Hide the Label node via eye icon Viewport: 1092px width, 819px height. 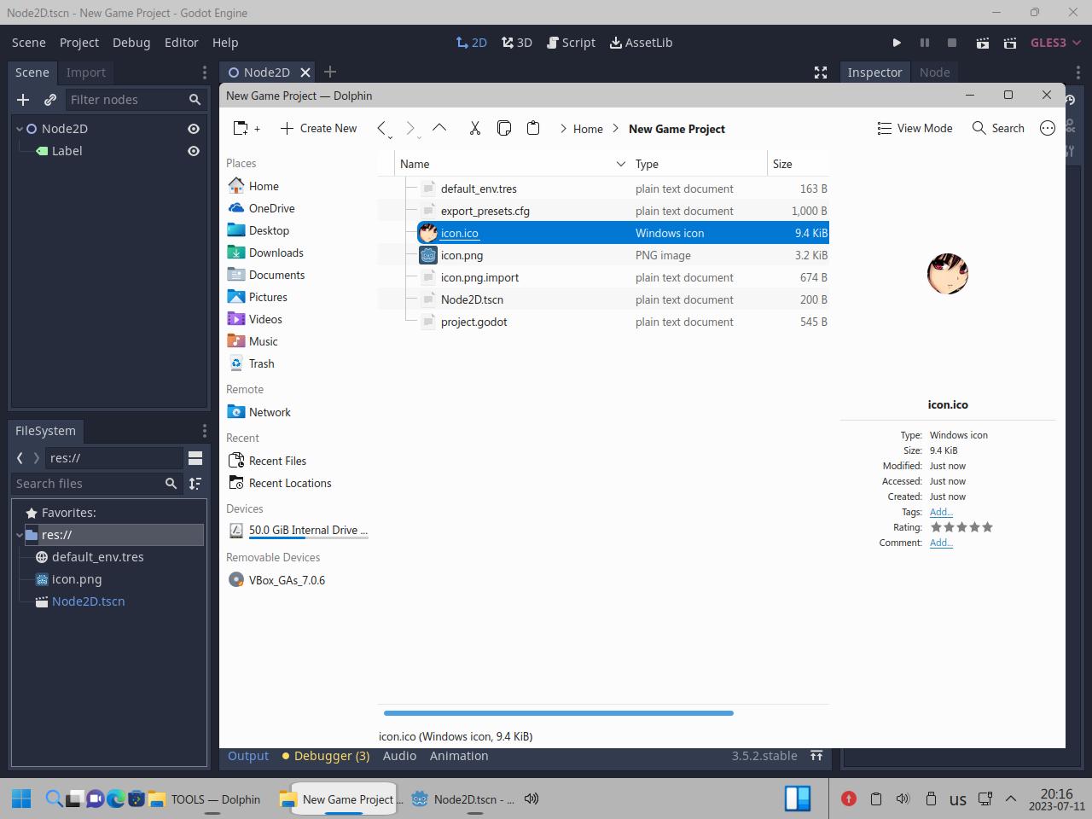click(x=194, y=151)
